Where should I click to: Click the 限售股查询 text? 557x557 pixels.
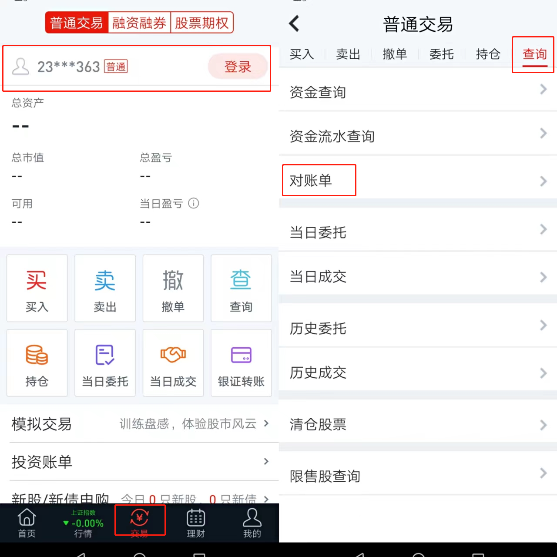coord(325,476)
